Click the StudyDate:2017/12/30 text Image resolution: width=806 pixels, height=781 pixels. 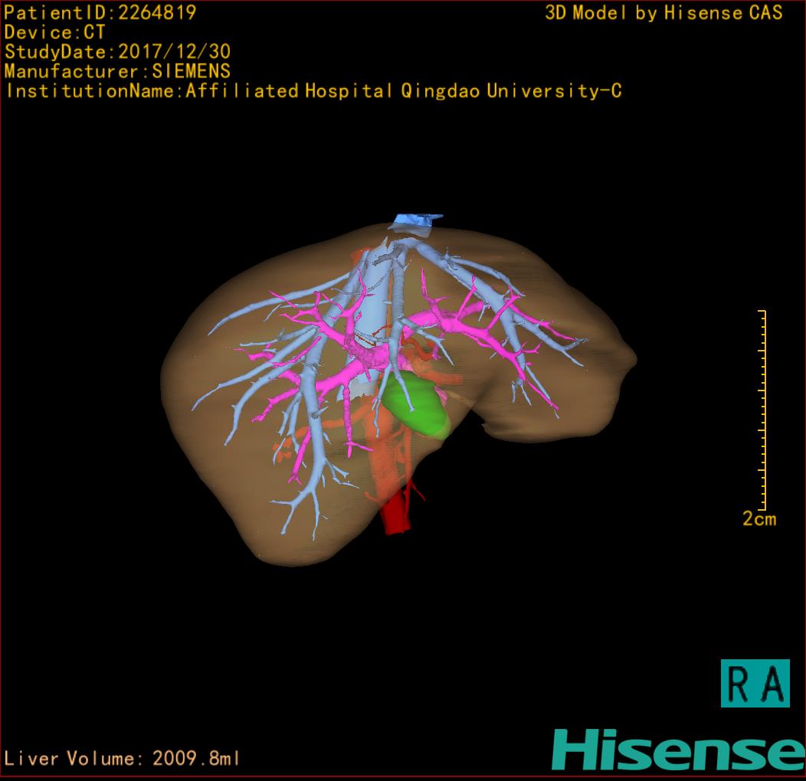[x=117, y=52]
